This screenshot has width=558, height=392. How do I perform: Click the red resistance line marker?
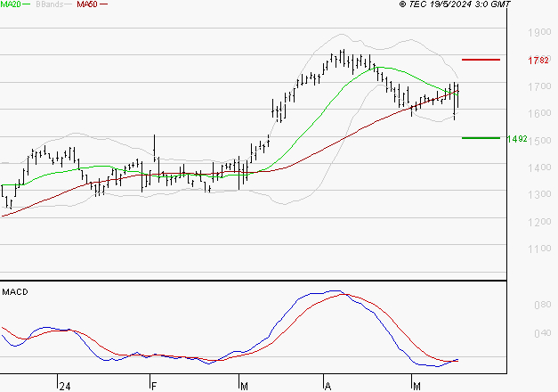[481, 60]
